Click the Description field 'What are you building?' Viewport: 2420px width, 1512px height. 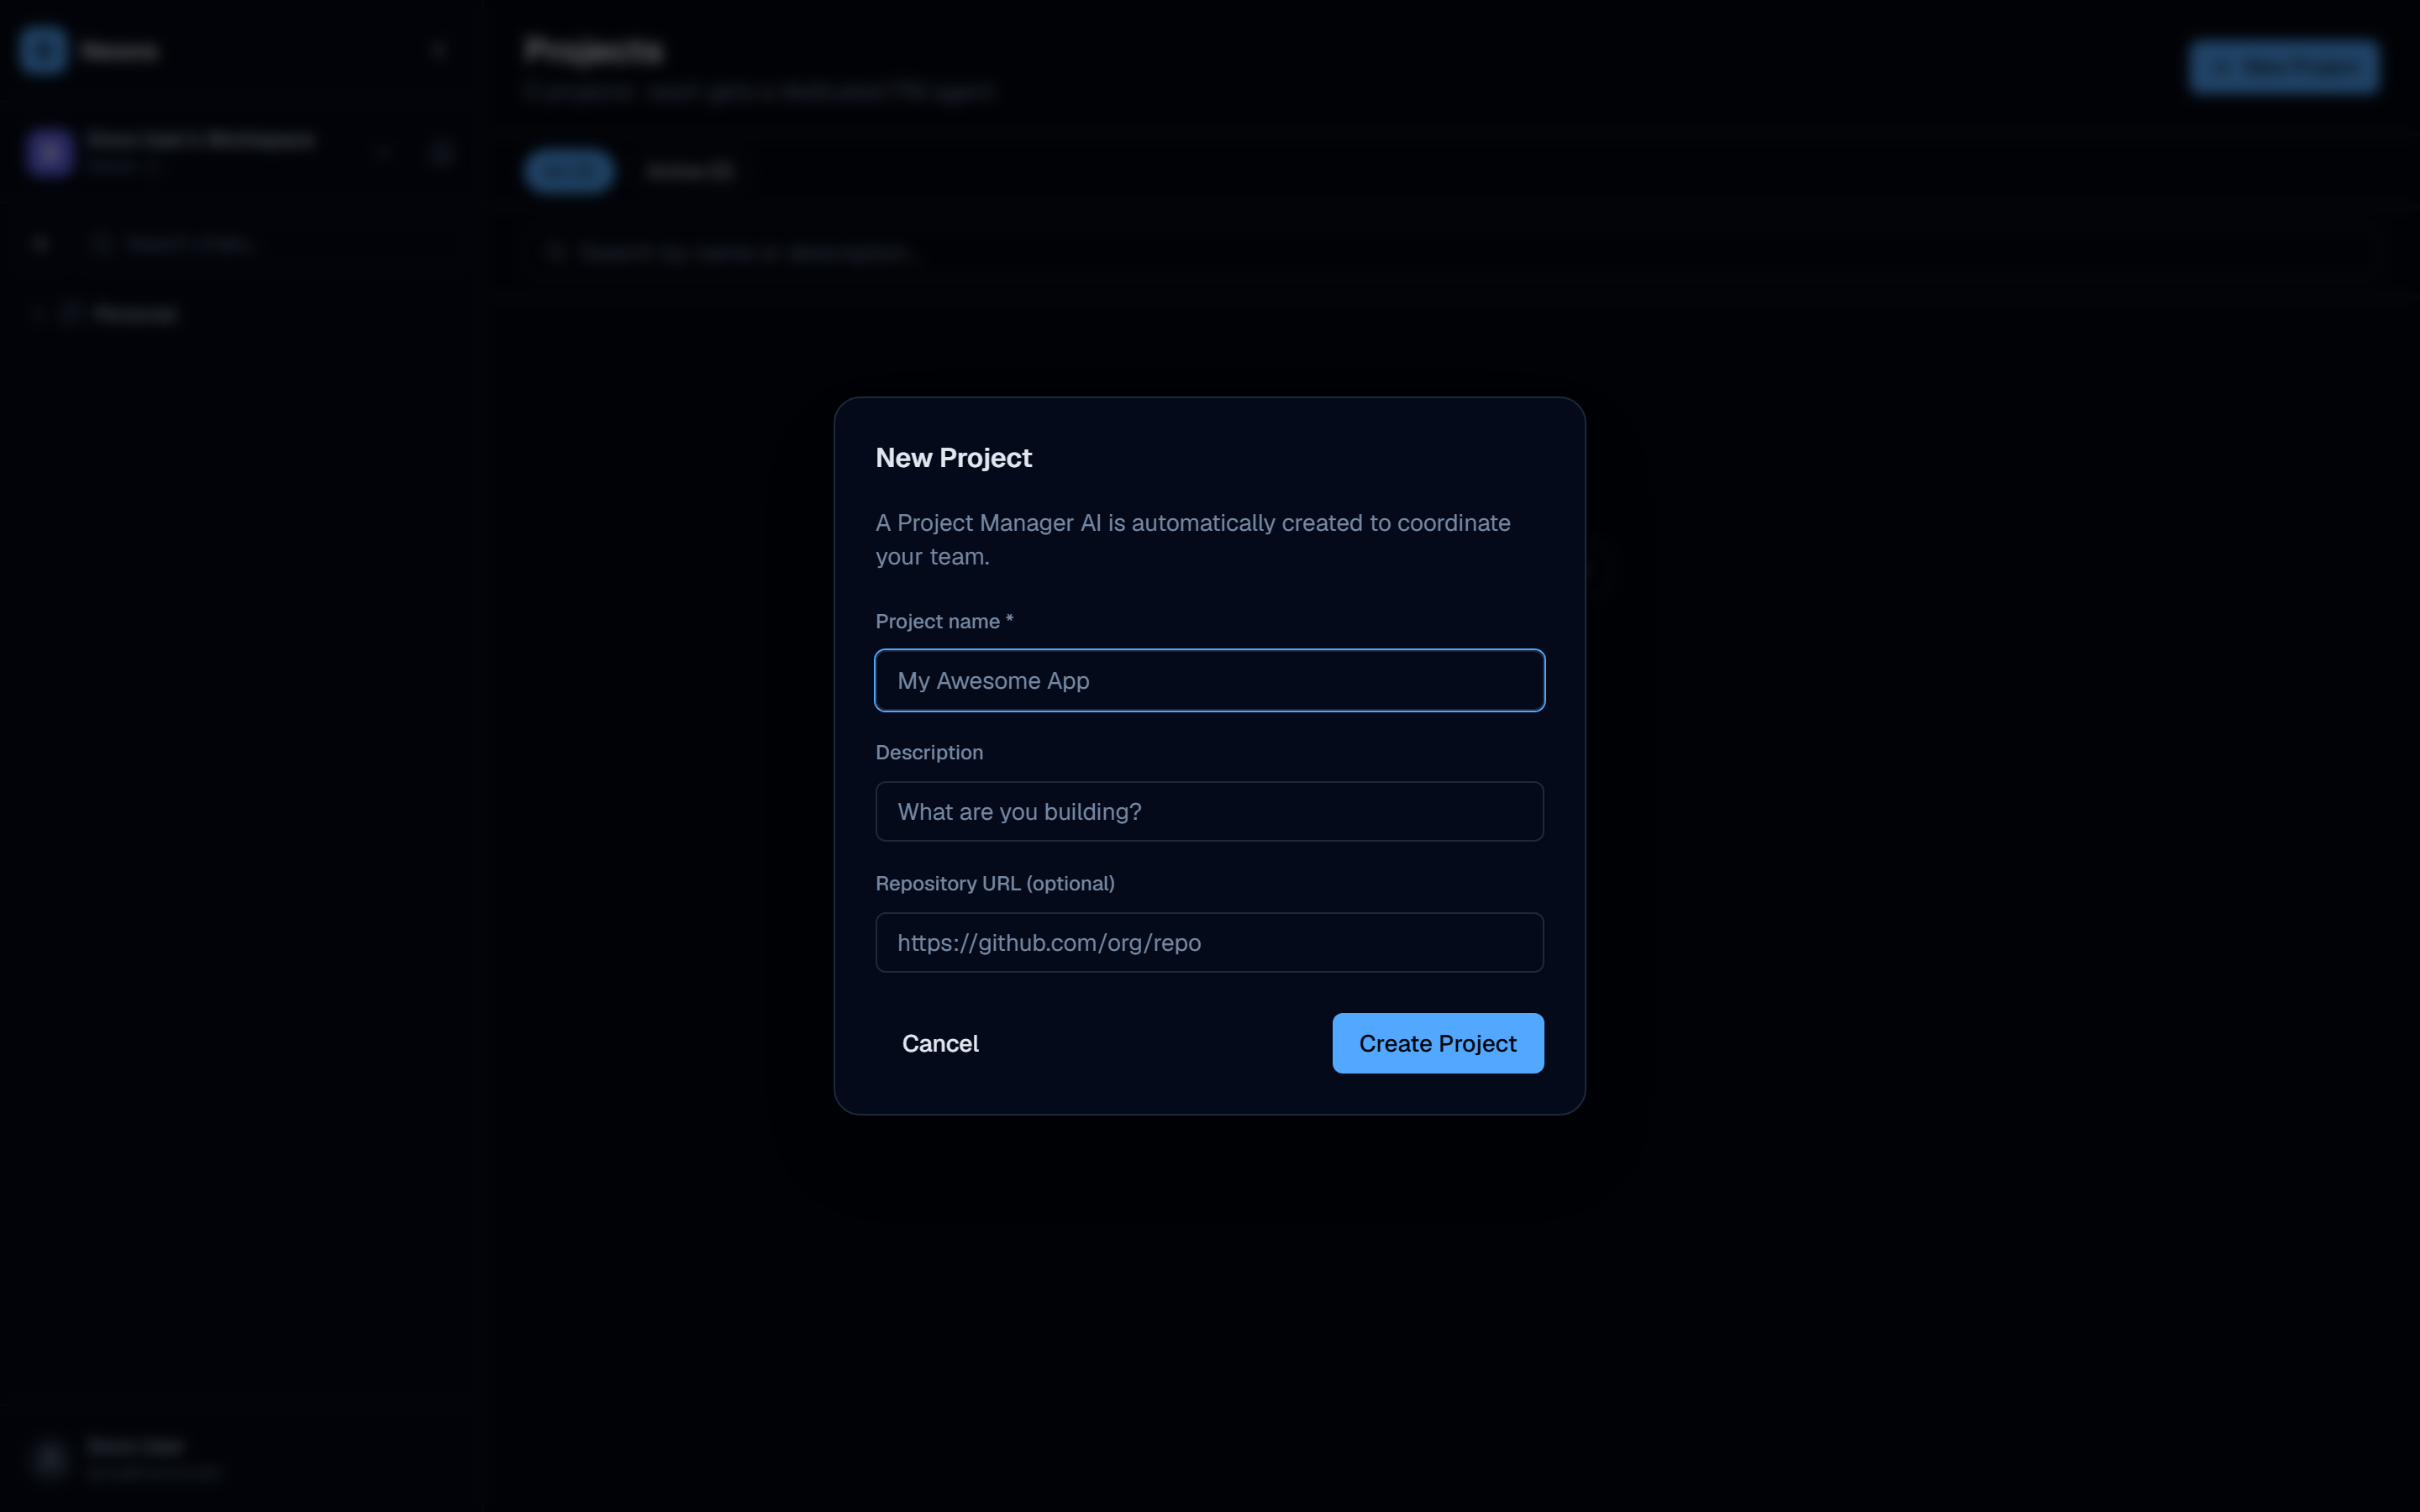(x=1209, y=811)
